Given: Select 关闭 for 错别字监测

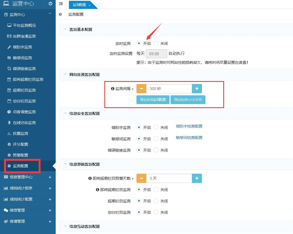Looking at the screenshot, I should (156, 127).
